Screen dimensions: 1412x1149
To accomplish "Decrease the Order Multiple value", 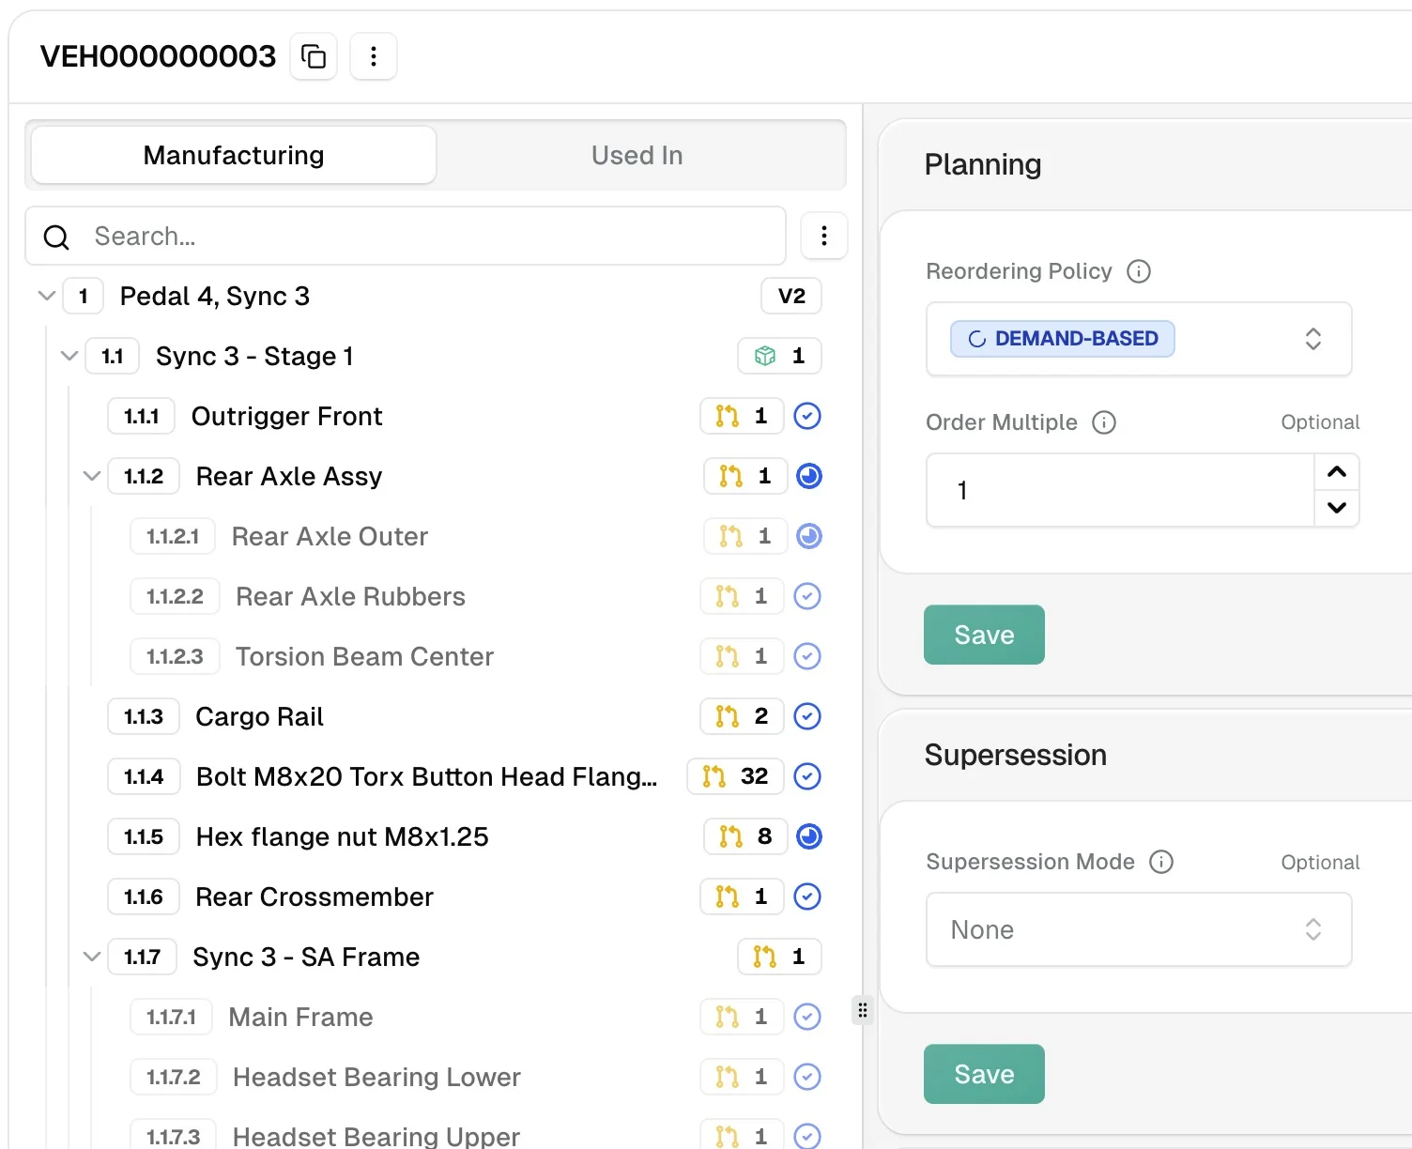I will pyautogui.click(x=1337, y=508).
